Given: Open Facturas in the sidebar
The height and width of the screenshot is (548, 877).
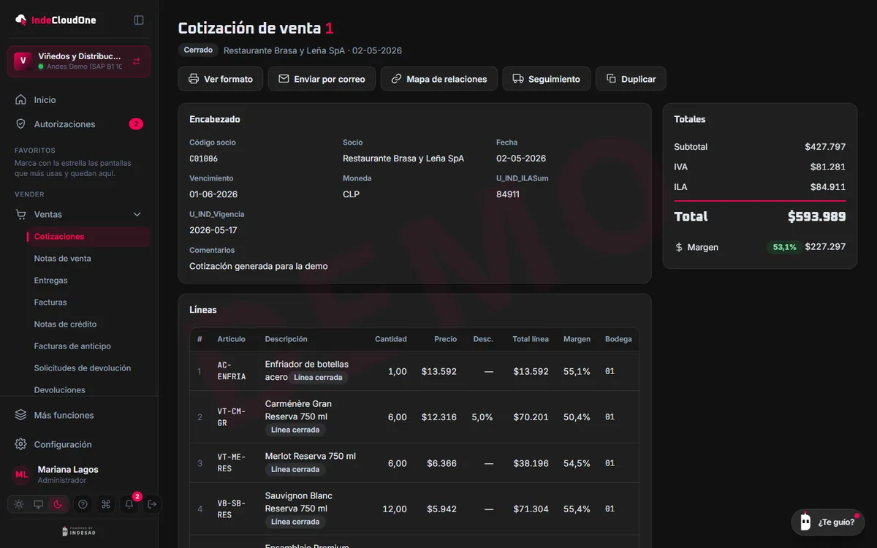Looking at the screenshot, I should click(50, 302).
